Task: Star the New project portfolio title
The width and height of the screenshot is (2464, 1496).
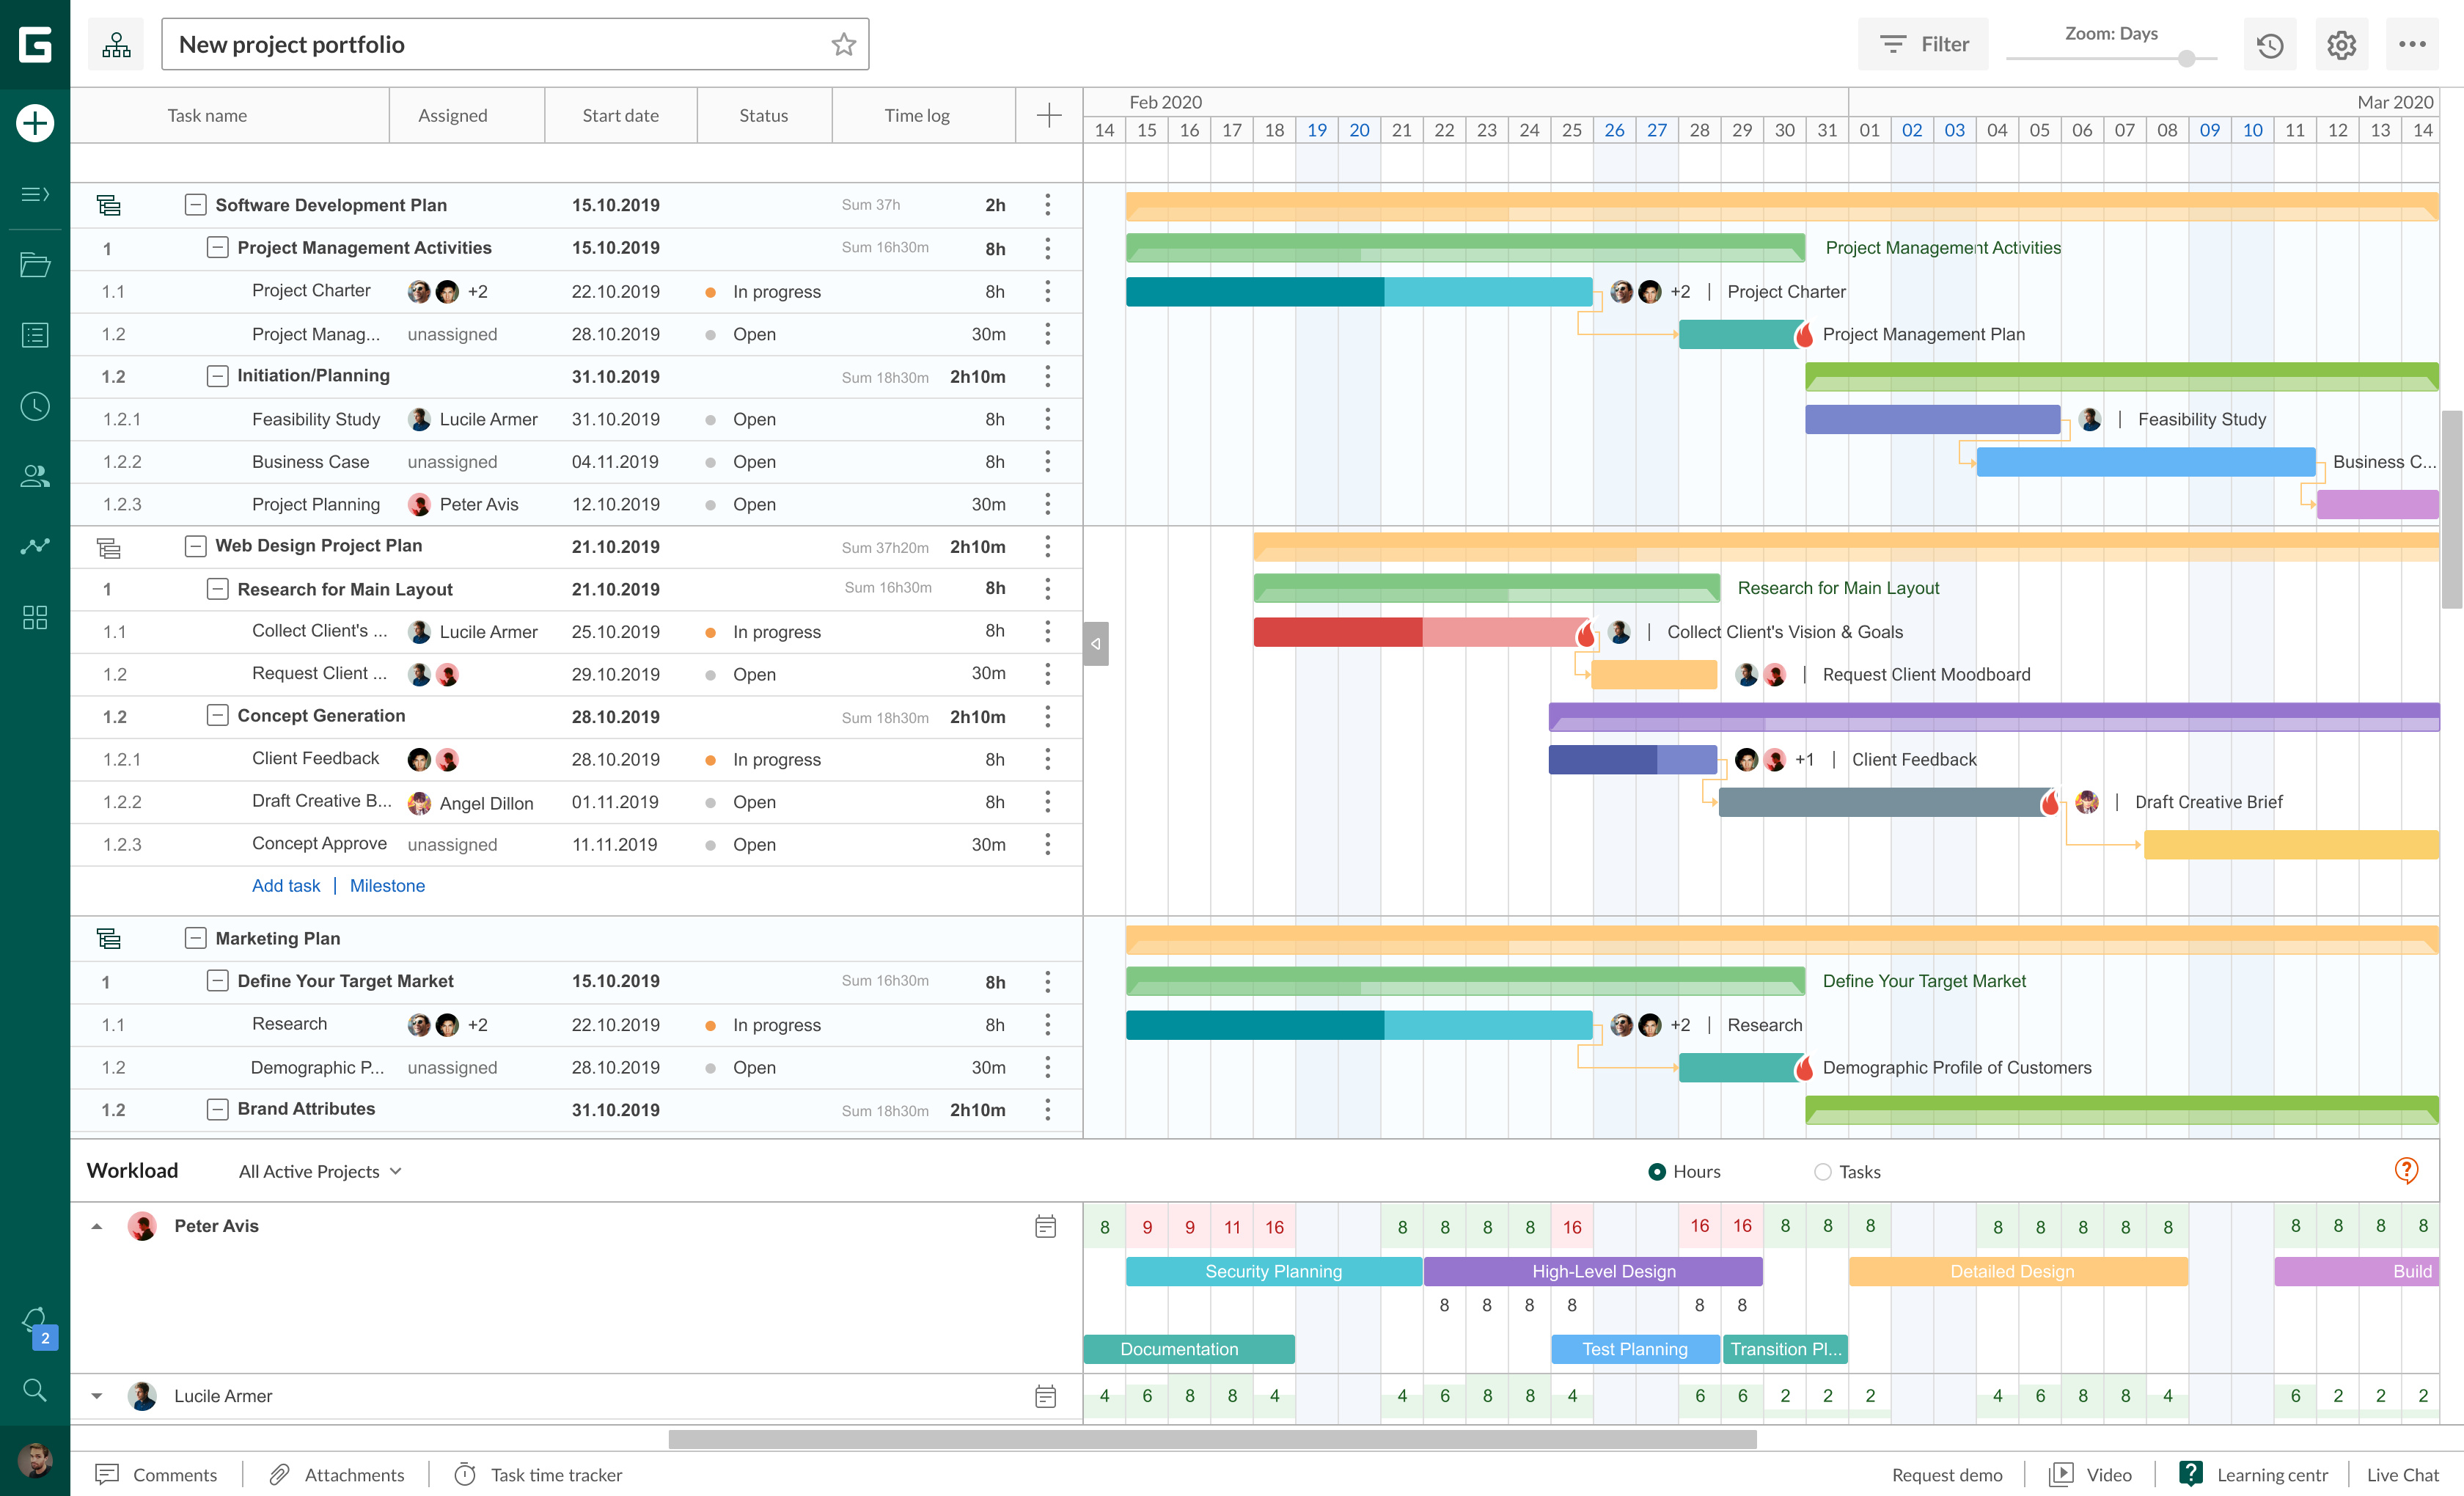Action: [x=843, y=44]
